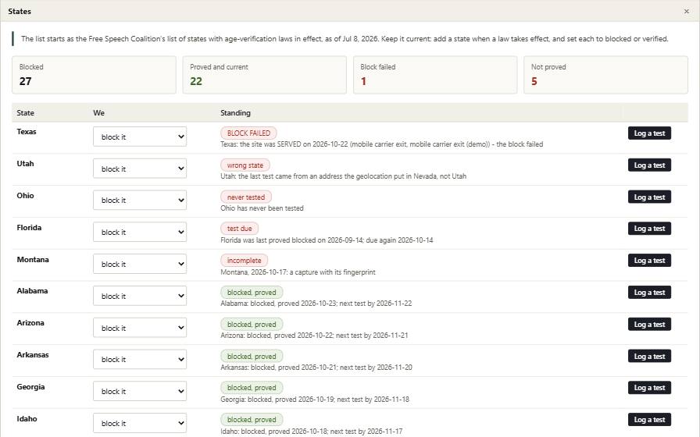
Task: Log a test for Florida
Action: (649, 229)
